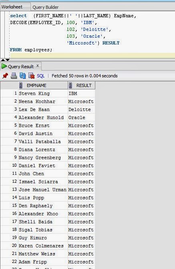Viewport: 175px width, 269px height.
Task: Click the 'Fetched 50 rows' status text
Action: (x=84, y=76)
